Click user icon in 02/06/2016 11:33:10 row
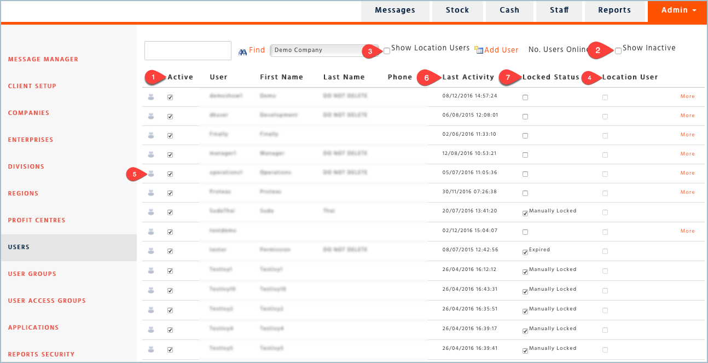Screen dimensions: 708x363 click(151, 135)
